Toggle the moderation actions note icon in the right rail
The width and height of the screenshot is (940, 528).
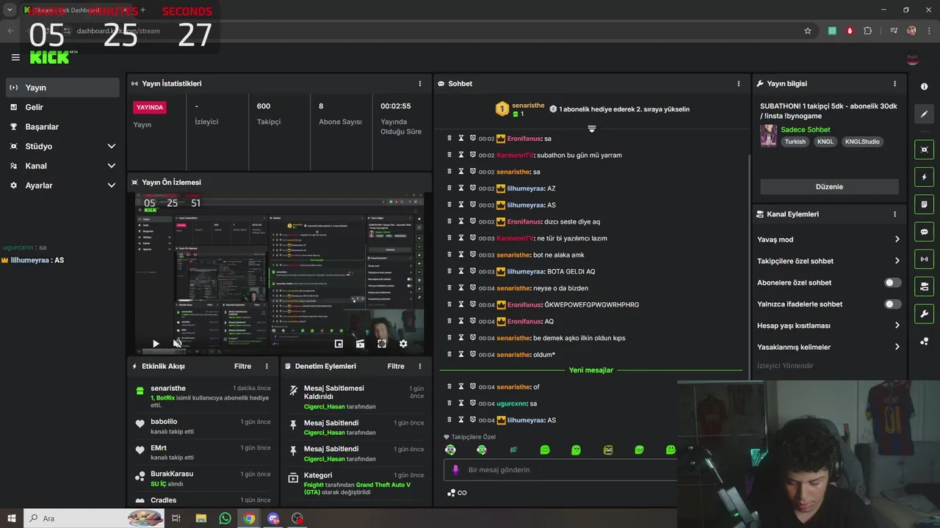click(x=924, y=204)
